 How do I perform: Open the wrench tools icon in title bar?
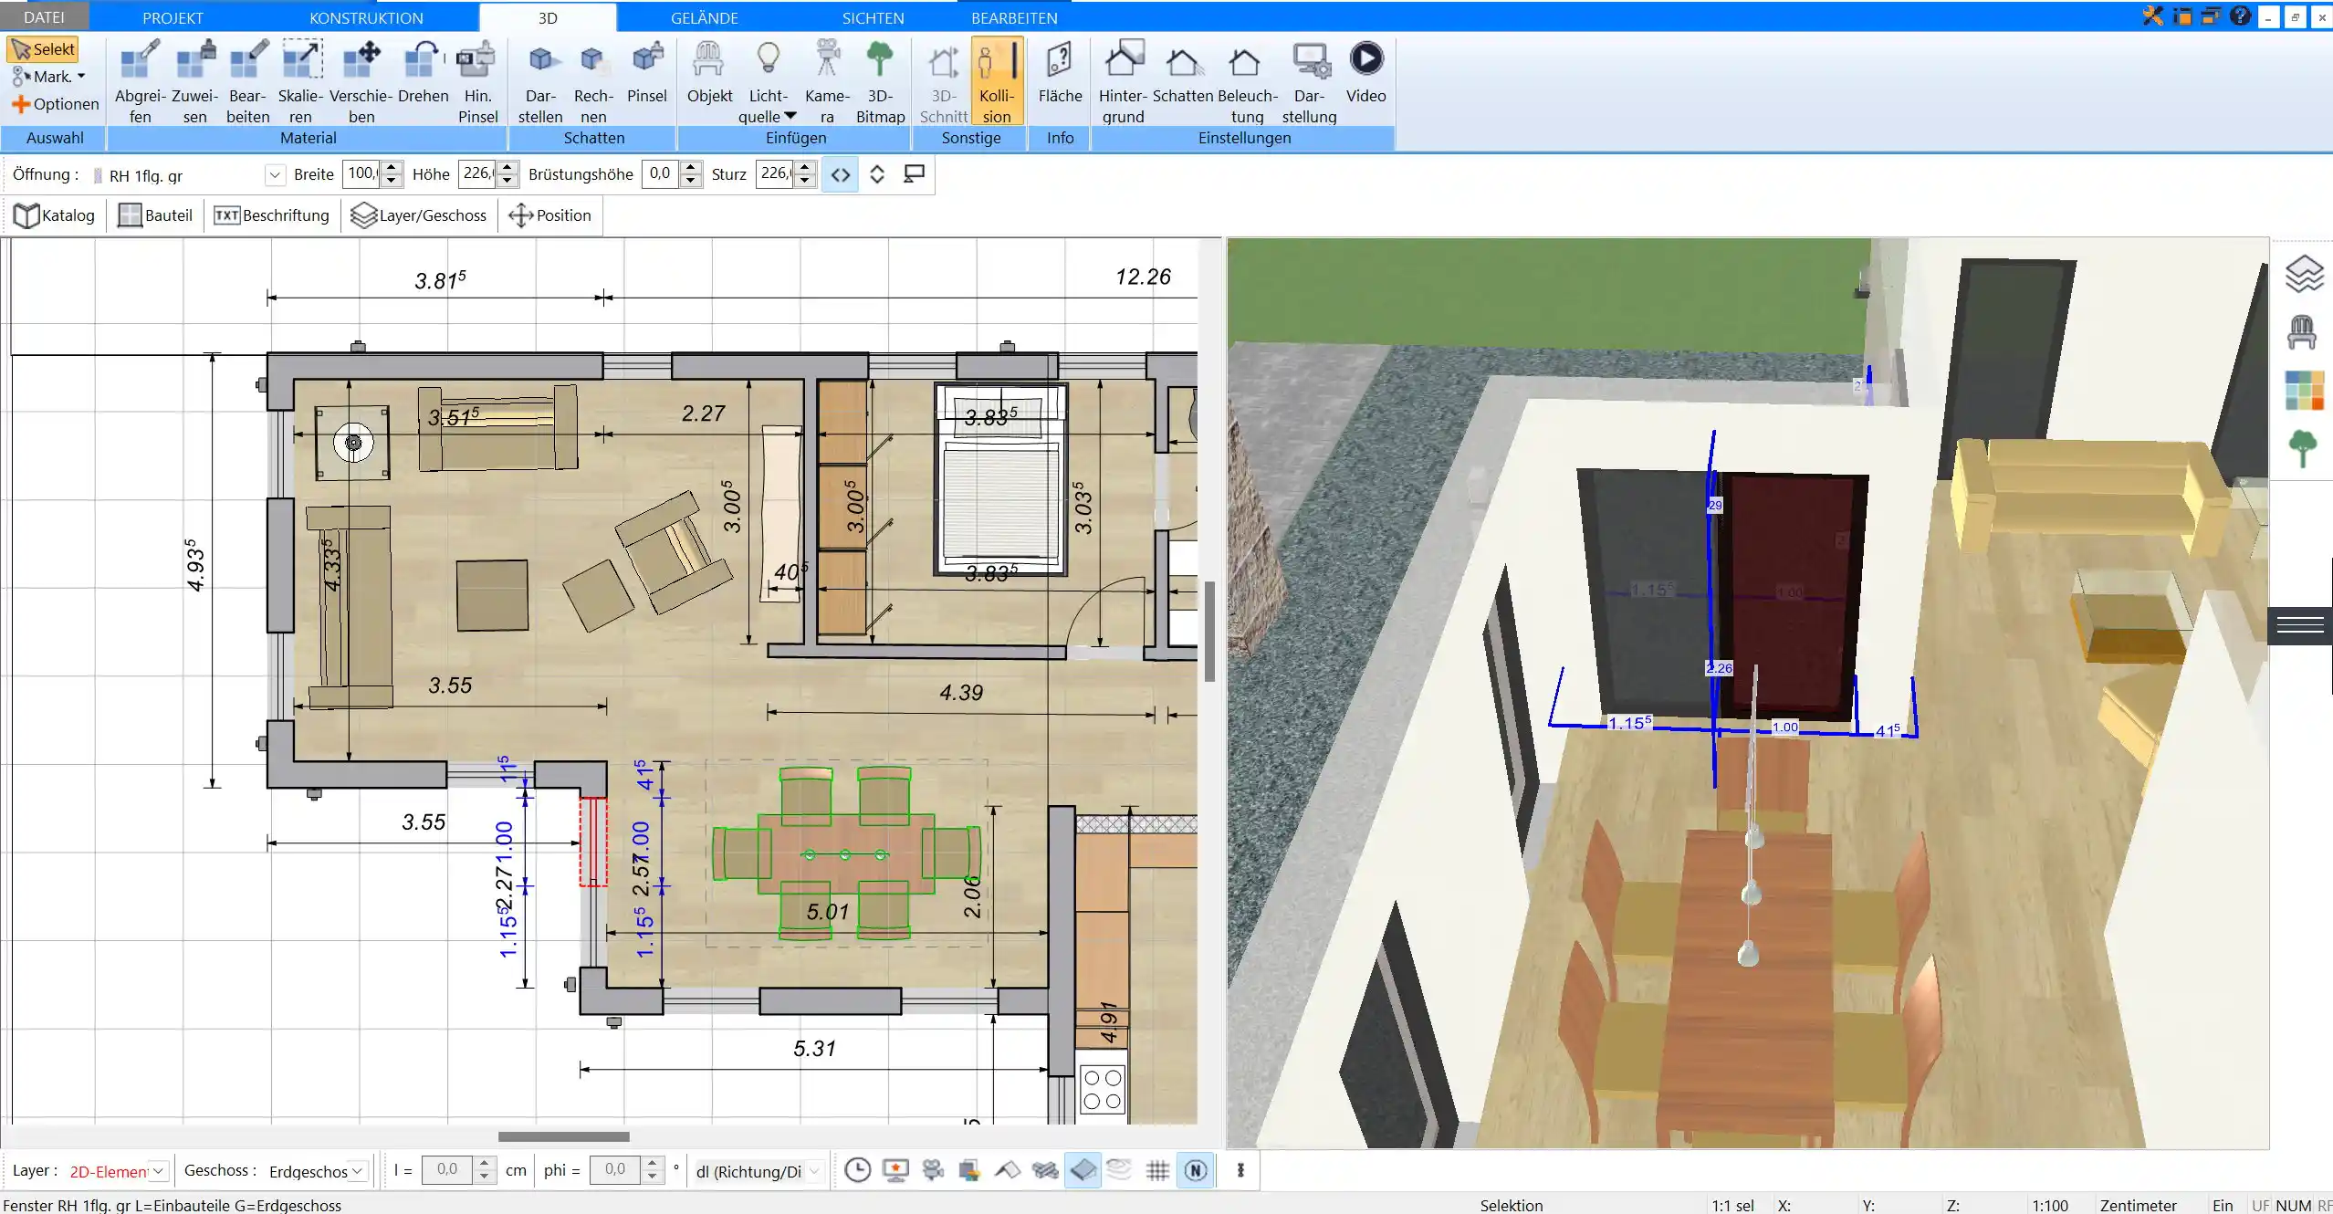(2153, 16)
